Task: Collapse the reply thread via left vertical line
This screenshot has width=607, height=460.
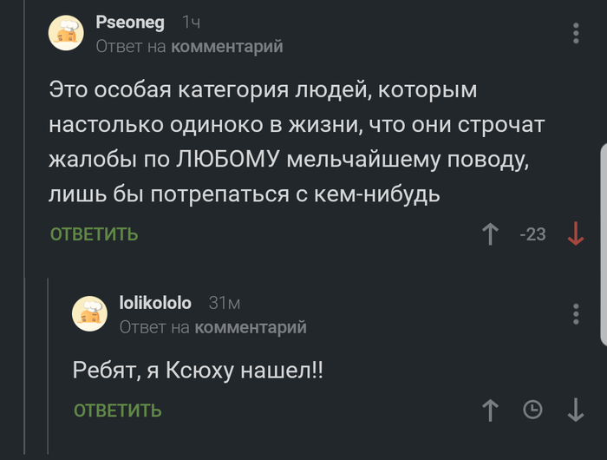Action: click(49, 365)
